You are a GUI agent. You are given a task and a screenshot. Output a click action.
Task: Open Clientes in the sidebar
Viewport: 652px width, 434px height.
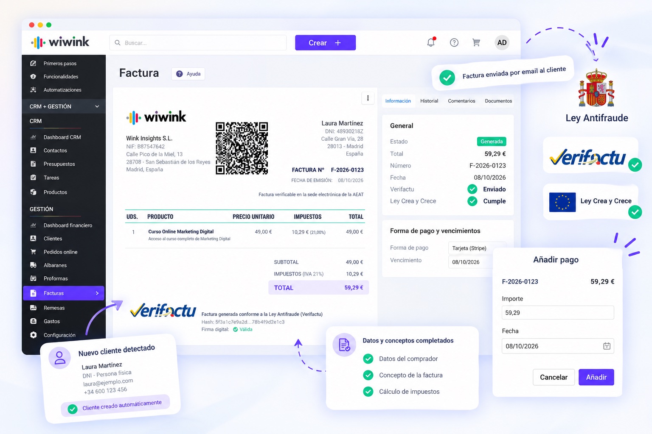pos(64,239)
